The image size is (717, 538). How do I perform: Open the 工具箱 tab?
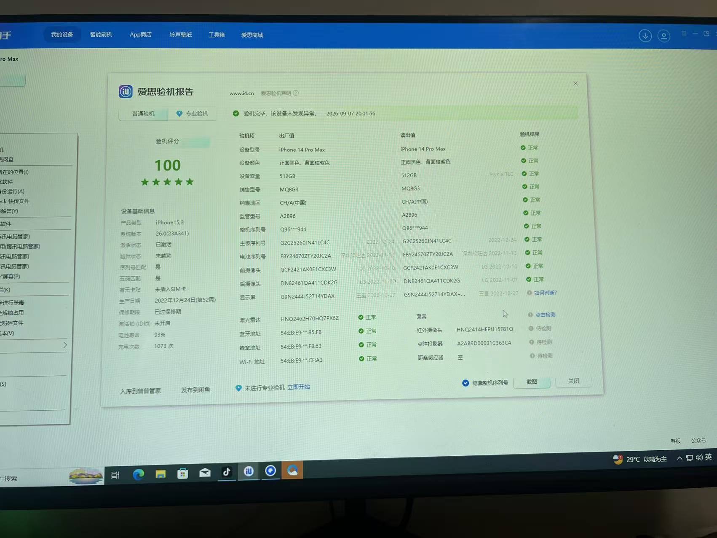pyautogui.click(x=217, y=35)
